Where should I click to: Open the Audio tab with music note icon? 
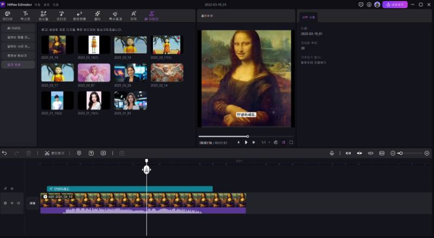pyautogui.click(x=61, y=16)
